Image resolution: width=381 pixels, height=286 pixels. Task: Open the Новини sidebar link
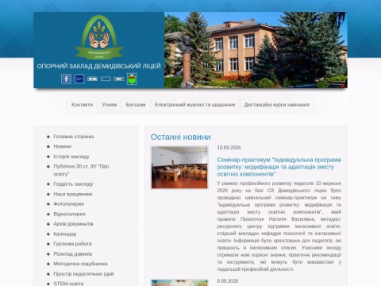click(62, 146)
